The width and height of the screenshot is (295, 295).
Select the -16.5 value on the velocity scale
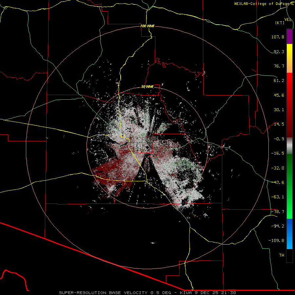(x=278, y=153)
